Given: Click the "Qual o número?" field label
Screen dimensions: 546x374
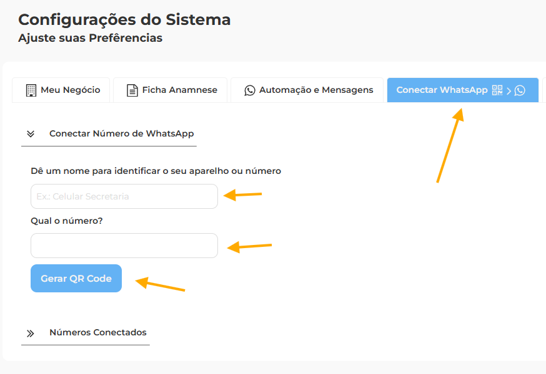Looking at the screenshot, I should [67, 221].
